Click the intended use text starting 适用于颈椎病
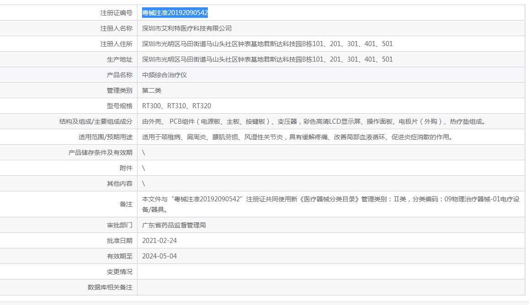Viewport: 529px width, 305px height. (x=298, y=137)
